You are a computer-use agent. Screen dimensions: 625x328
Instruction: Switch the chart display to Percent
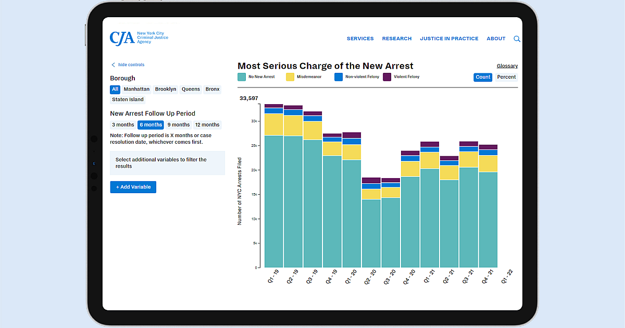point(506,77)
